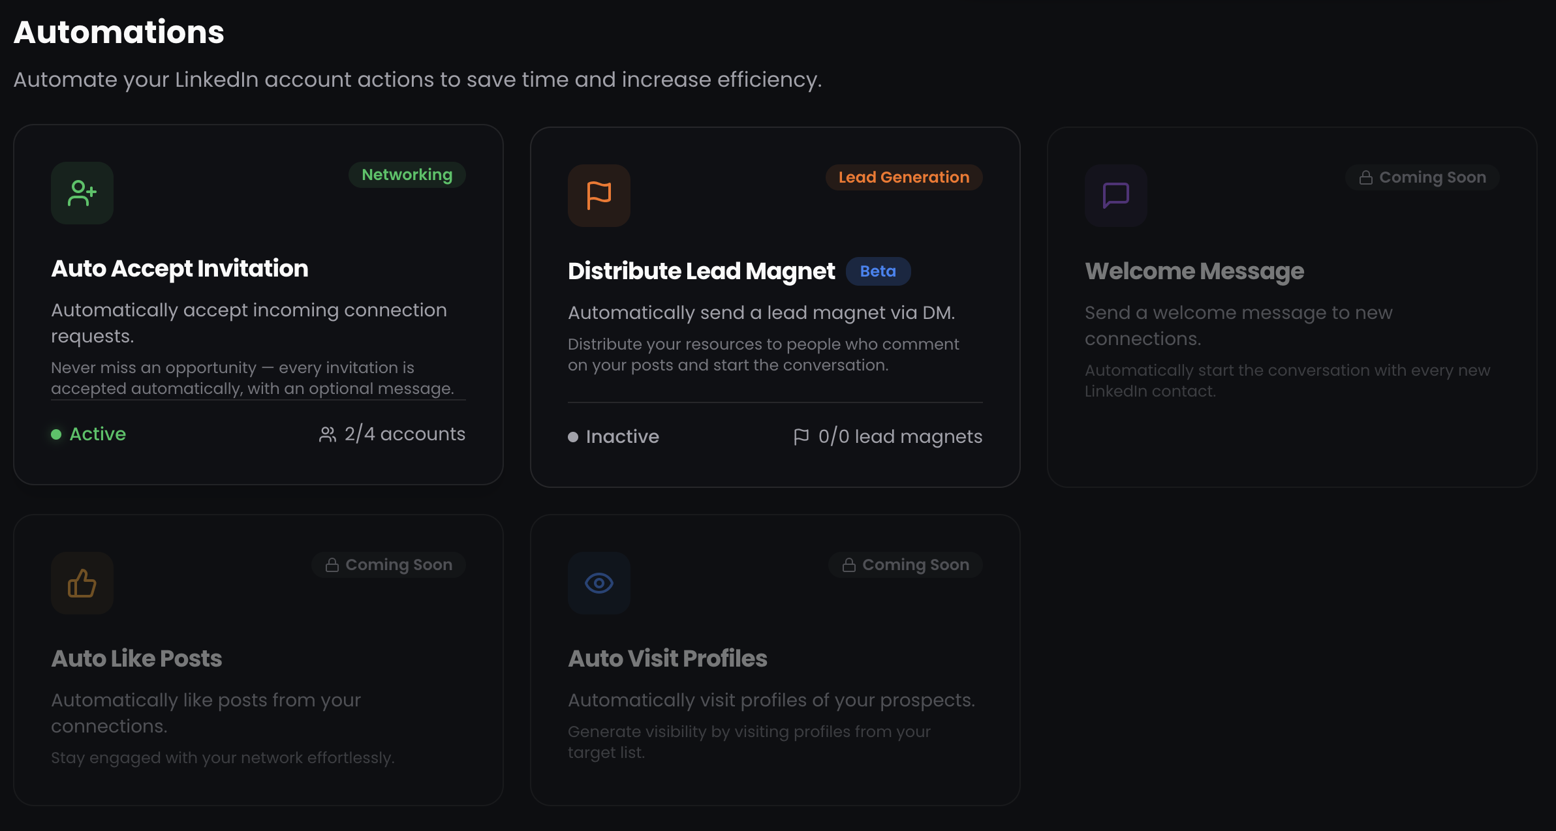
Task: Click the Welcome Message card title
Action: (1194, 271)
